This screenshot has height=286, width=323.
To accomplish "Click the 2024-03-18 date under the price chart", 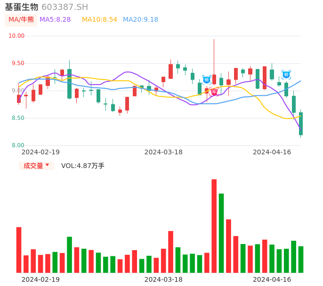I will (163, 152).
